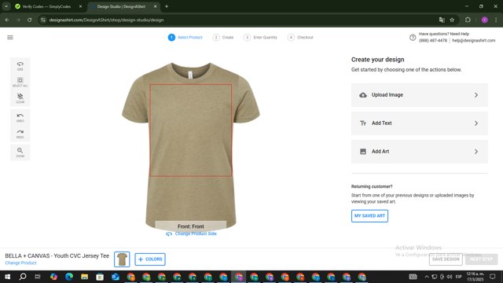503x283 pixels.
Task: Click the help@designashirt.com email link
Action: [473, 40]
